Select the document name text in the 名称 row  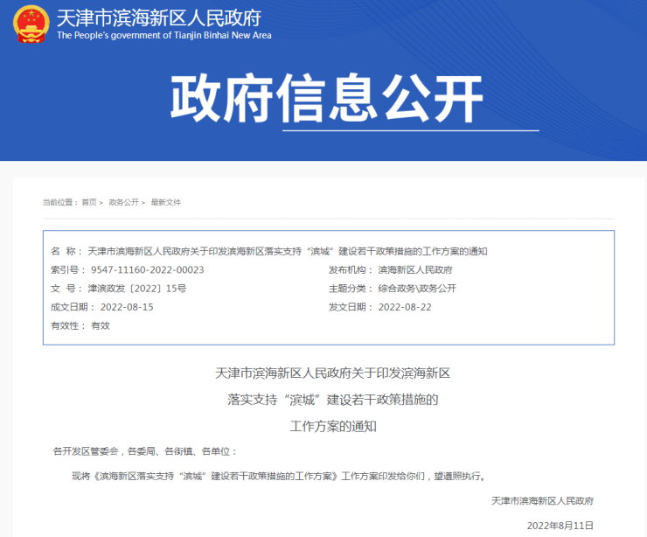click(287, 251)
